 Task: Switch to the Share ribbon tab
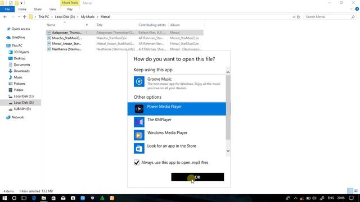coord(38,9)
